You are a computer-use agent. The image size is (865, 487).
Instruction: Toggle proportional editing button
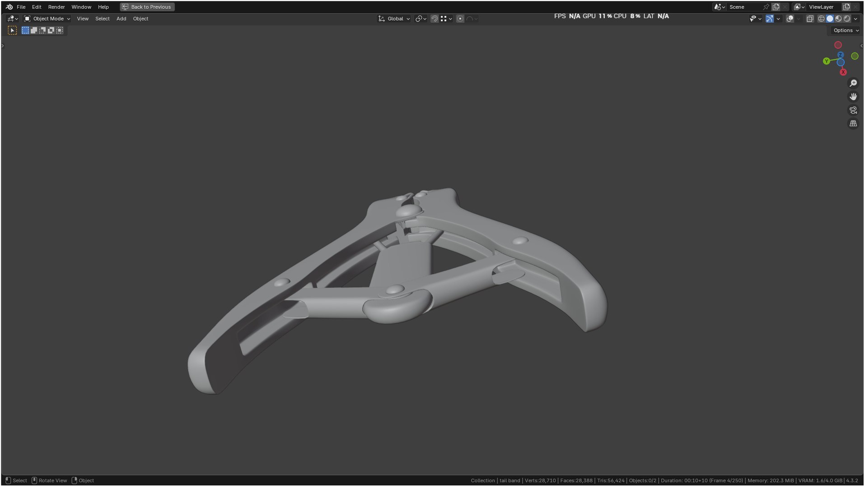click(460, 18)
